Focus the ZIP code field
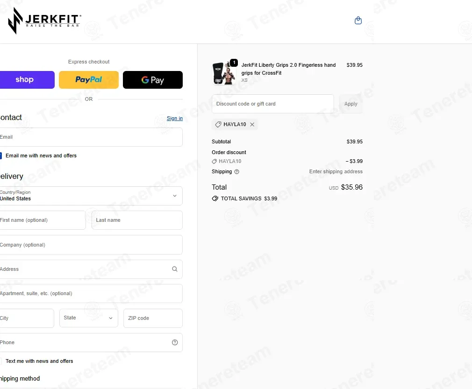472x389 pixels. (153, 318)
